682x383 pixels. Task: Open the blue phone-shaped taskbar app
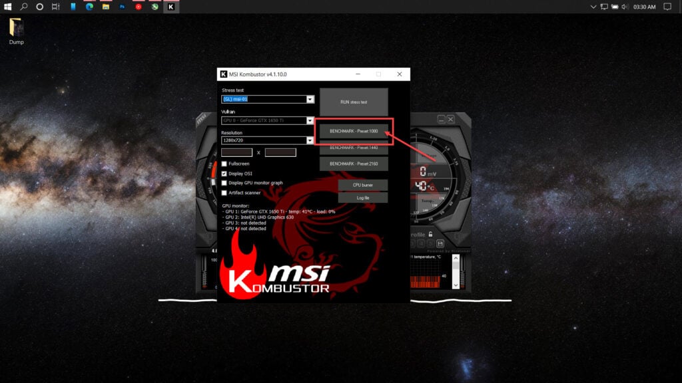pos(73,7)
